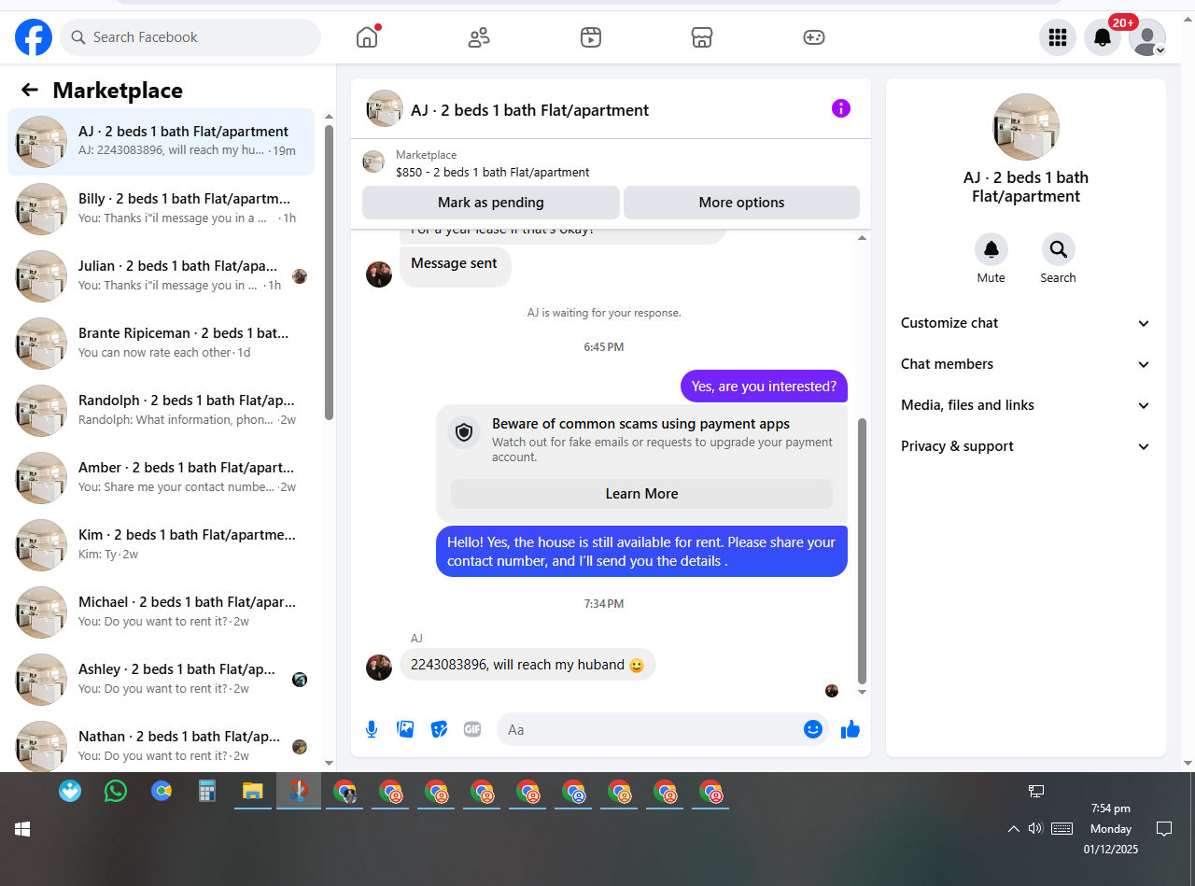Click the large listing photo in right panel
Viewport: 1195px width, 886px height.
pos(1026,127)
